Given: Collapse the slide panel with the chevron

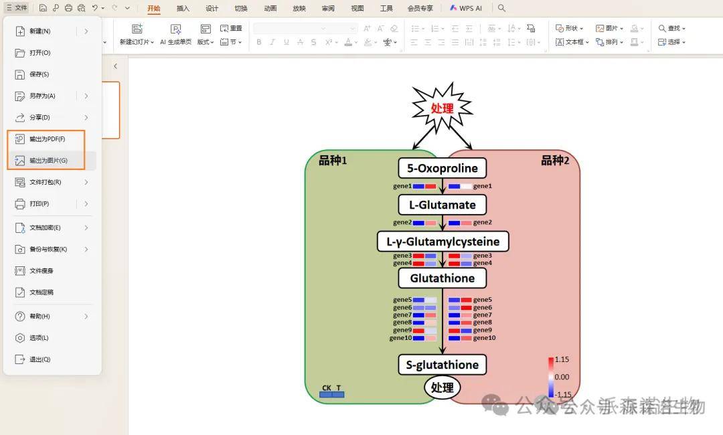Looking at the screenshot, I should [115, 66].
